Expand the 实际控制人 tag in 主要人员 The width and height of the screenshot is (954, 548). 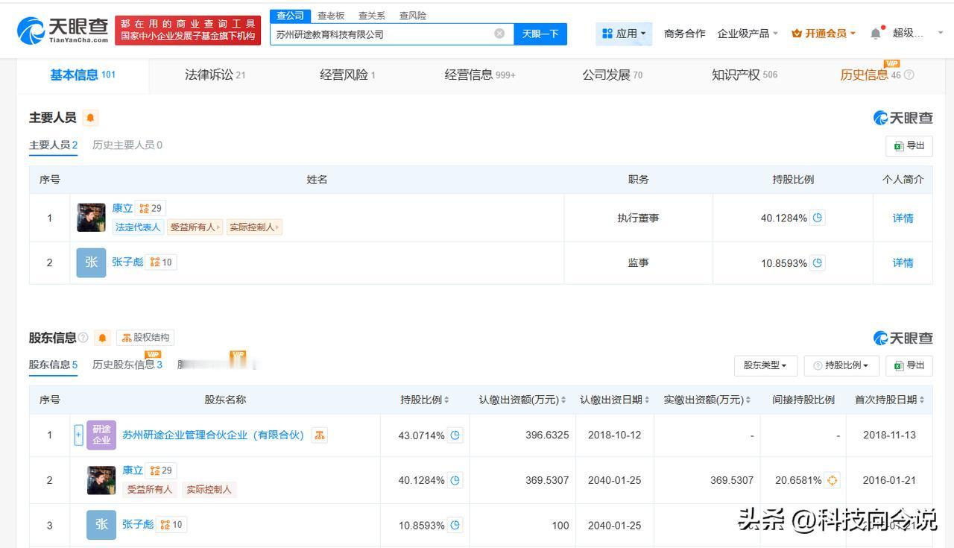(254, 227)
